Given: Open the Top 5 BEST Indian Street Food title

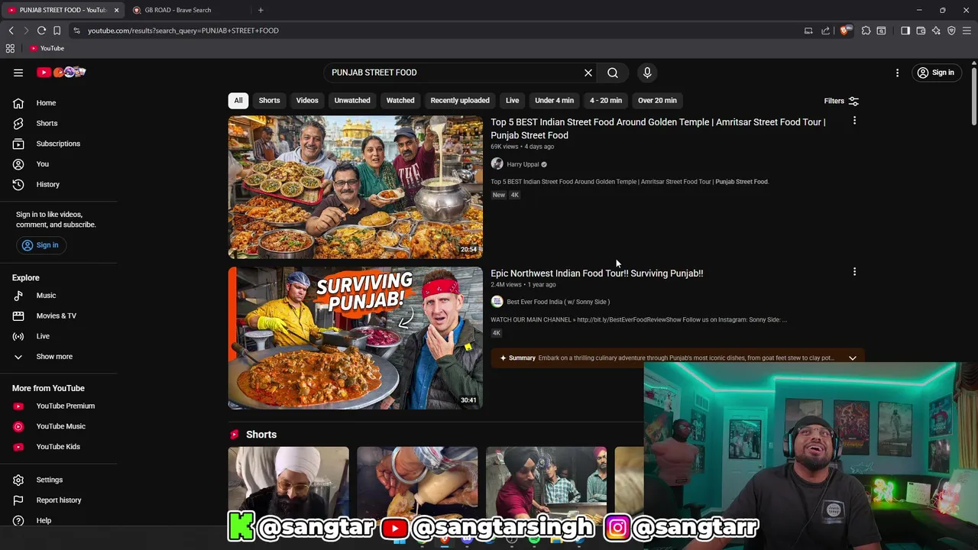Looking at the screenshot, I should pyautogui.click(x=658, y=128).
